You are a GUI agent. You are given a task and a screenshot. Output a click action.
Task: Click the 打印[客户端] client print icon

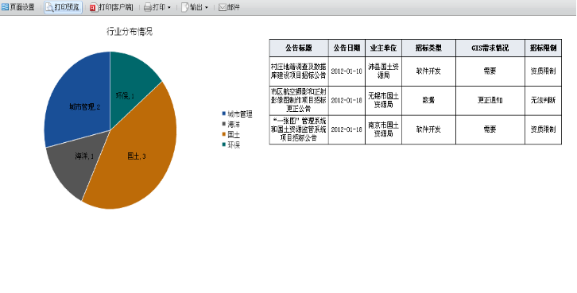point(94,7)
